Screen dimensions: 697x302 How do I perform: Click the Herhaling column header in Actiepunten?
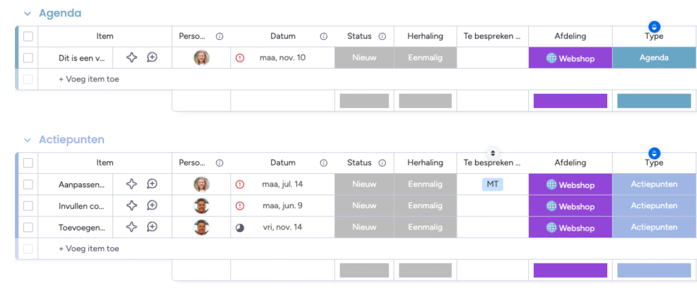(425, 163)
